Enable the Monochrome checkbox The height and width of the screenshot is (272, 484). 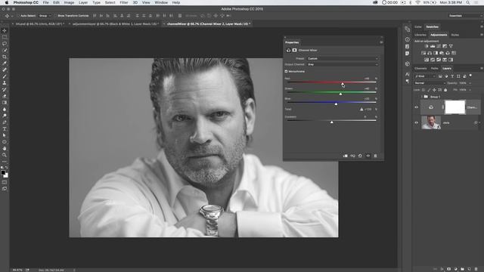point(286,72)
